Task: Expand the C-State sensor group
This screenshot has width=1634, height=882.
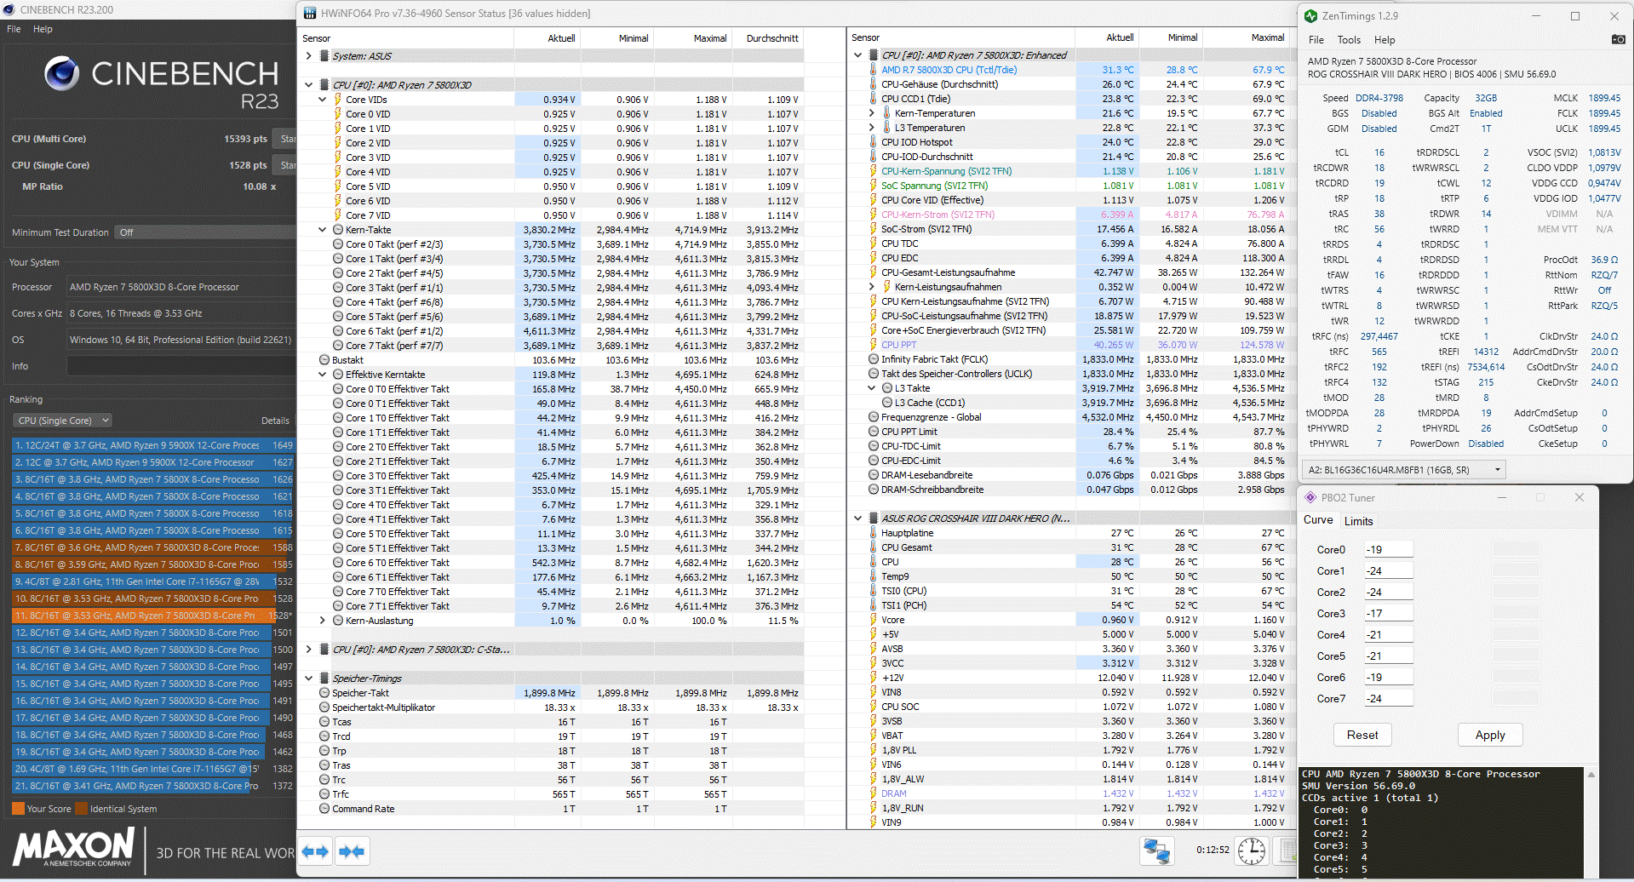Action: (x=308, y=650)
